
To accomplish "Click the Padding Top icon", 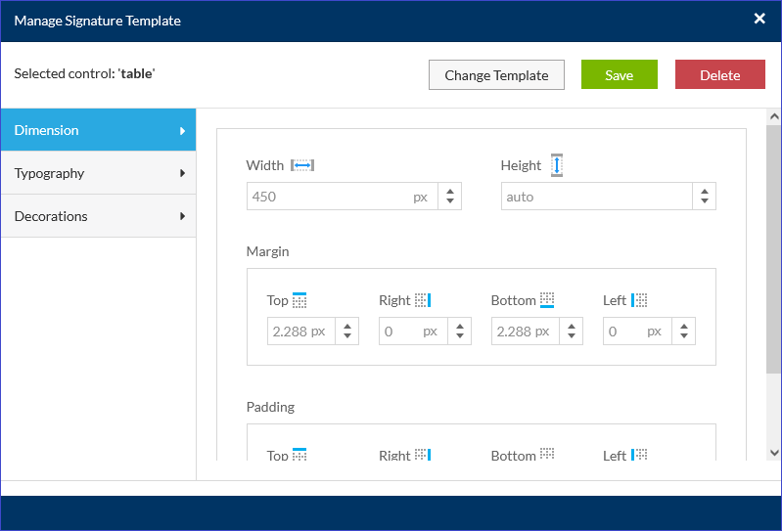I will (299, 455).
